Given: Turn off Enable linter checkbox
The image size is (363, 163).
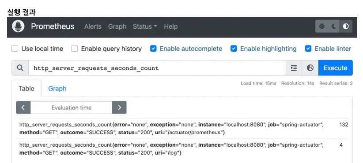Looking at the screenshot, I should click(x=308, y=49).
